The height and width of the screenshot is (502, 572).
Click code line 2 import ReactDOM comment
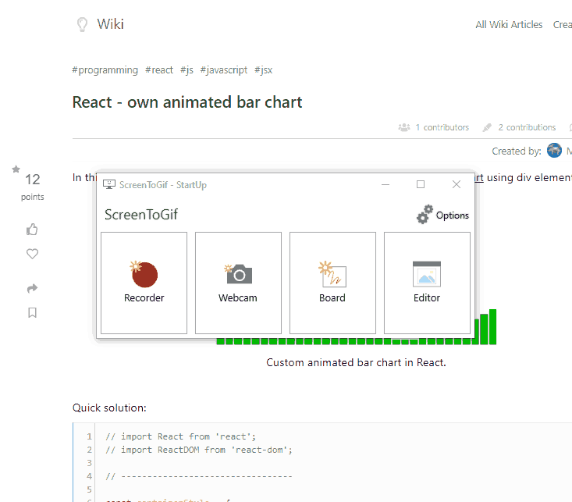199,450
